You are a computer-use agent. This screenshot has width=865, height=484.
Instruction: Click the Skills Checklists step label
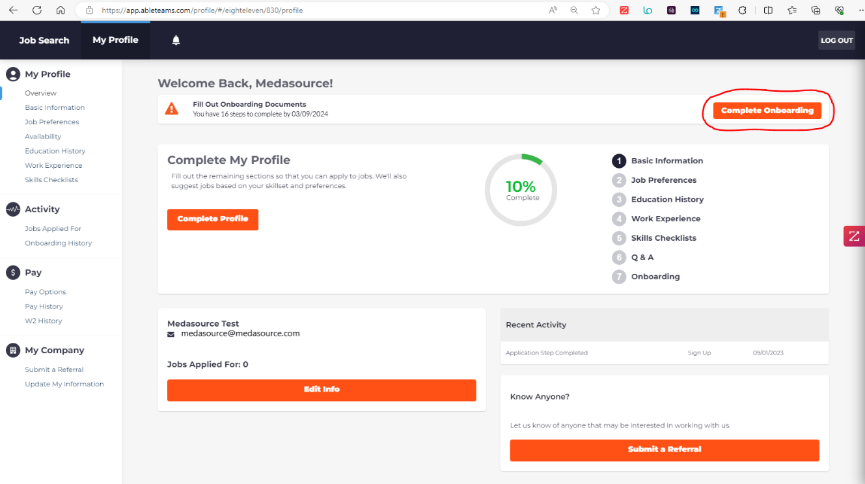tap(664, 238)
